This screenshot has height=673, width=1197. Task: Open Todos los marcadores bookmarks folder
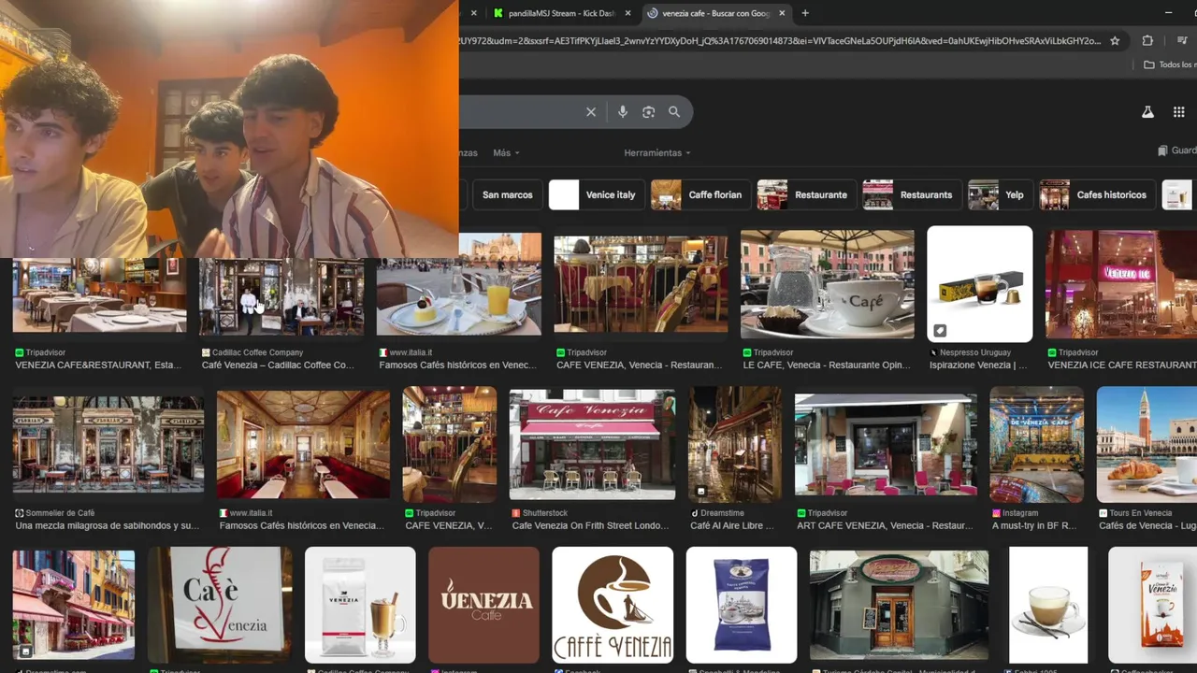coord(1169,64)
